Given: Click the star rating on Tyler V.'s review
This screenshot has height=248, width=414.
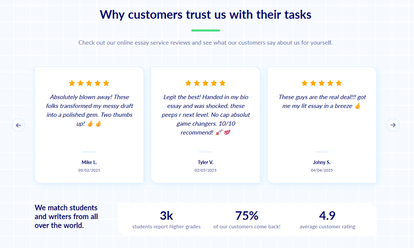Looking at the screenshot, I should 205,83.
